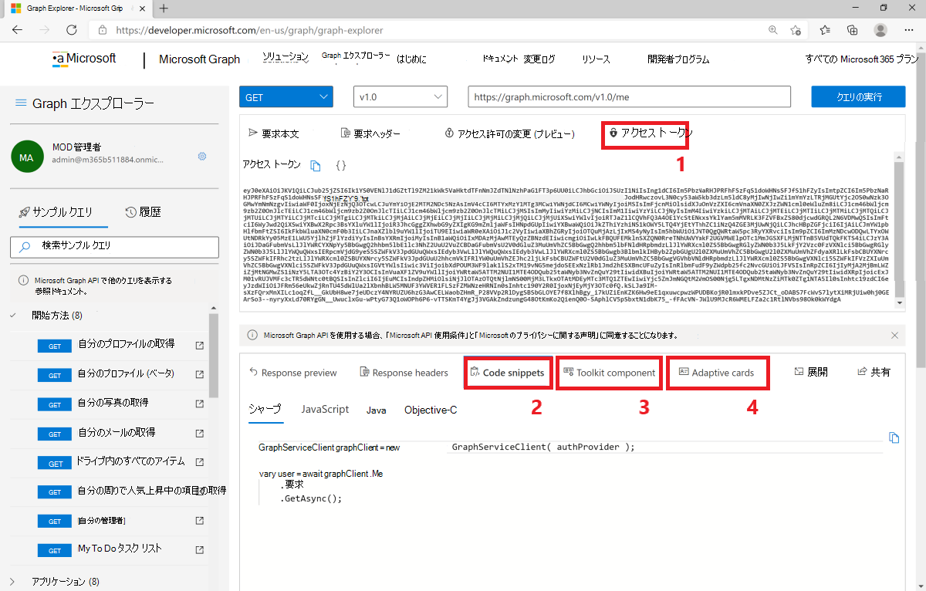926x591 pixels.
Task: Click the browser favorites star icon
Action: [x=796, y=29]
